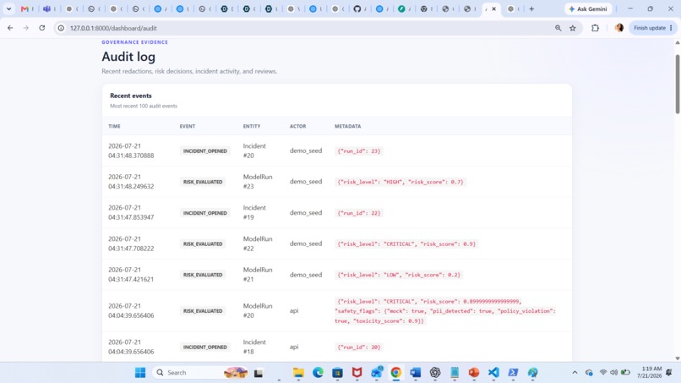Open Notepad from the taskbar

[x=455, y=373]
